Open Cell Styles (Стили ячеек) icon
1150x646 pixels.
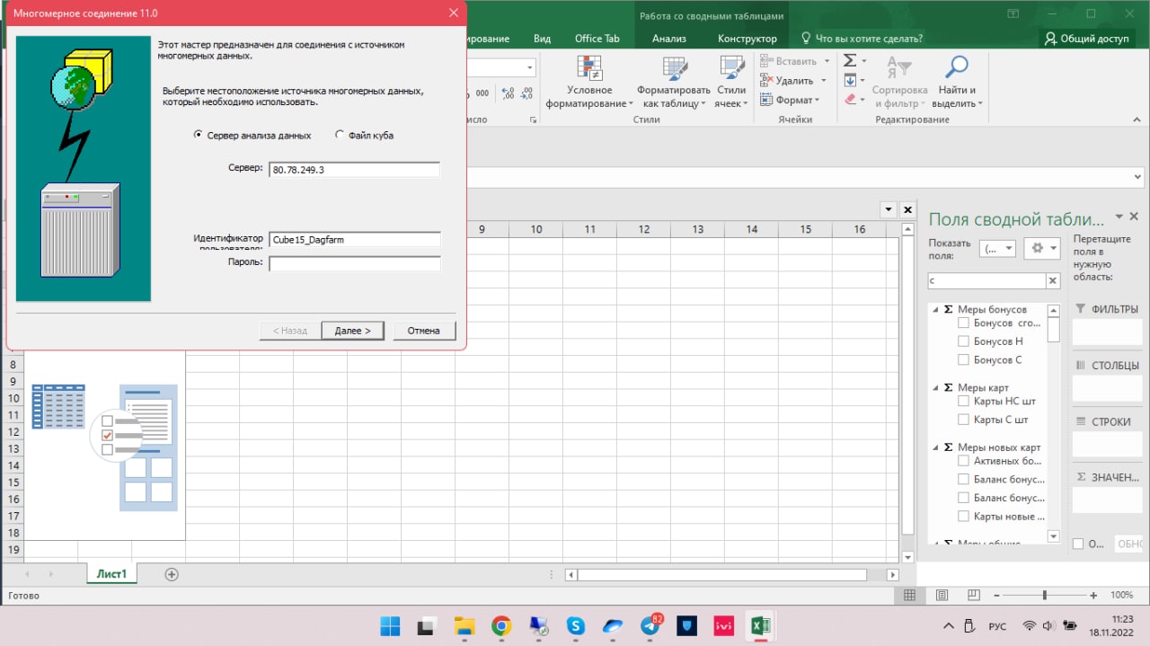(731, 69)
